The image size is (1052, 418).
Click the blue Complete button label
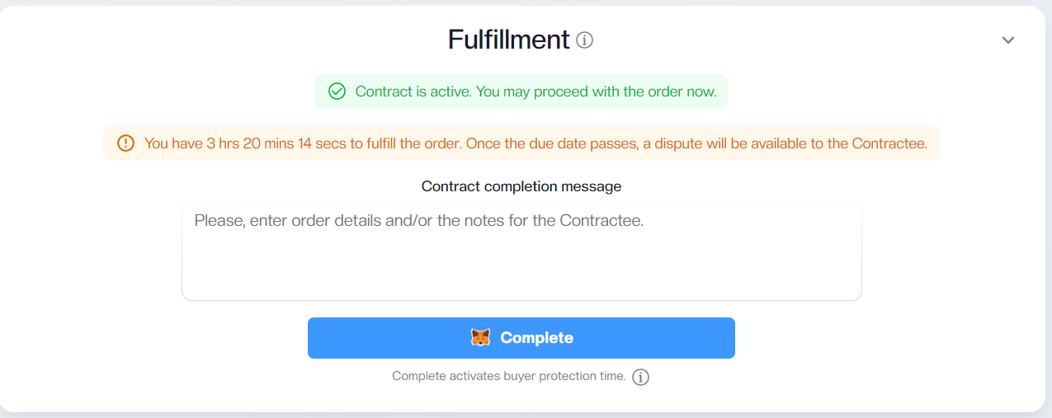coord(536,338)
